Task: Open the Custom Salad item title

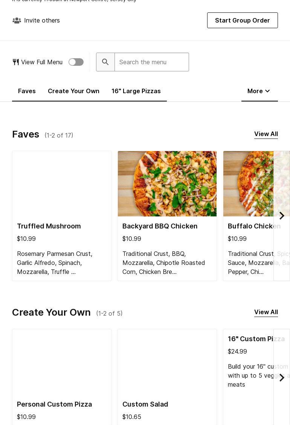Action: click(145, 404)
